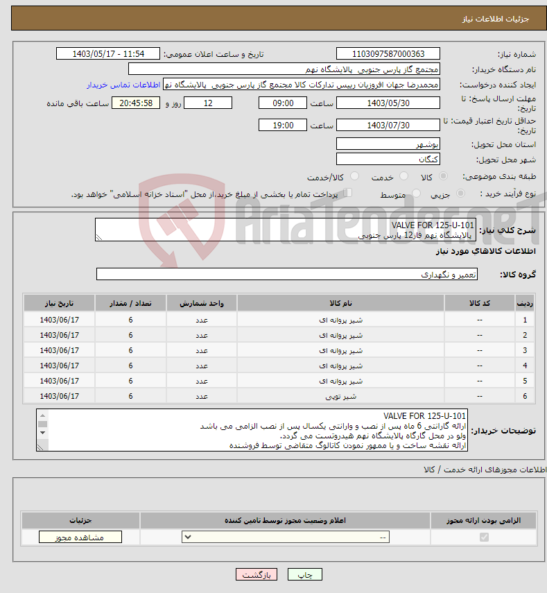The image size is (547, 593).
Task: Click the شماره نیاز number field
Action: (388, 53)
